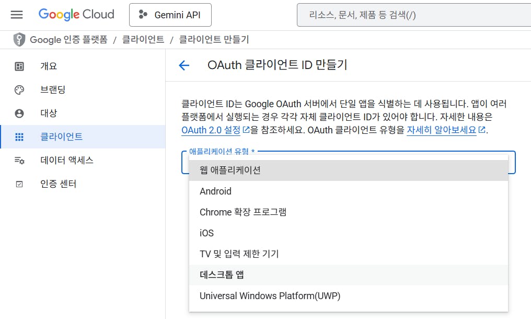This screenshot has height=319, width=531.
Task: Click the 자세히 알아보세요 link
Action: tap(442, 130)
